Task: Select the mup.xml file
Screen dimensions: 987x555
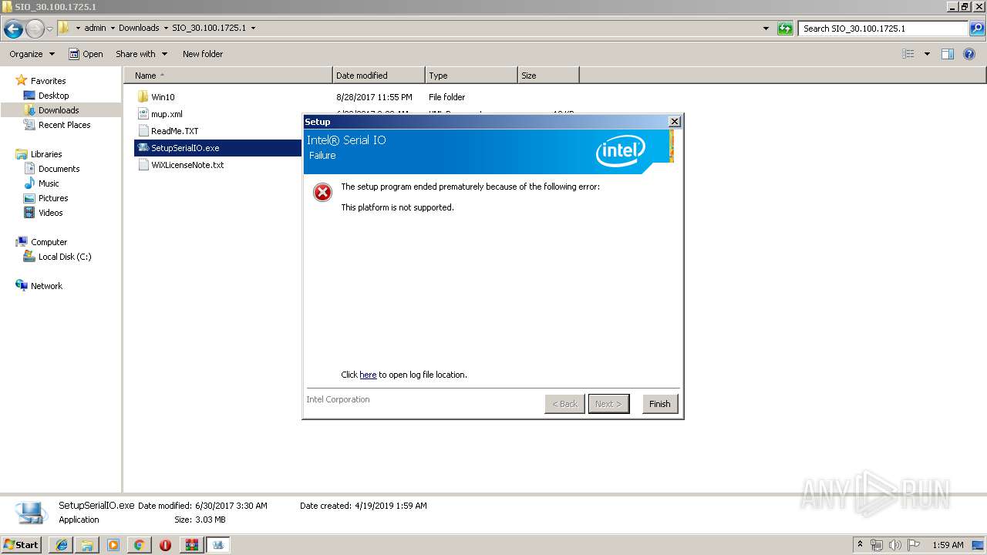Action: 167,114
